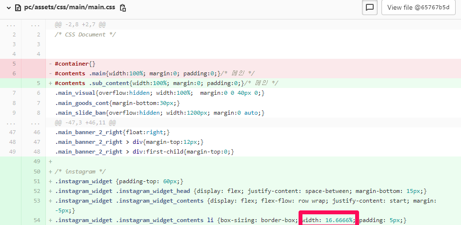Click new line number 5 of added .sub_content

pyautogui.click(x=38, y=83)
